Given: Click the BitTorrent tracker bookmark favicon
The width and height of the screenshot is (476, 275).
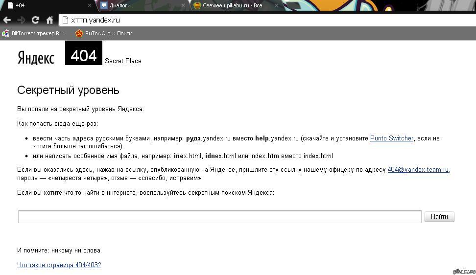Looking at the screenshot, I should (5, 33).
